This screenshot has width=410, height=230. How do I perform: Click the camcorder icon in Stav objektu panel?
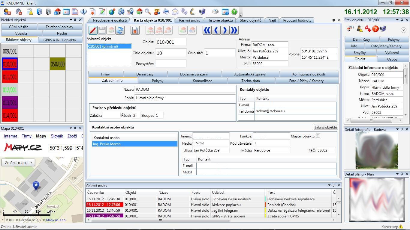[383, 29]
